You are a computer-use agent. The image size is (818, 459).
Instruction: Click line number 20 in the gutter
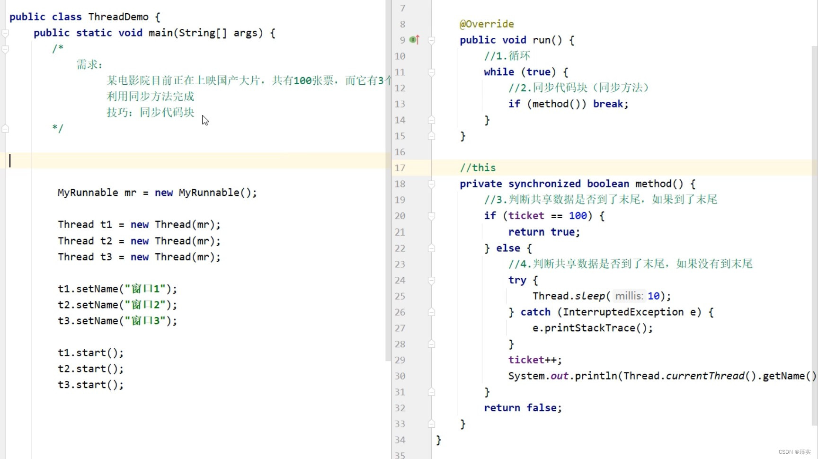tap(400, 216)
